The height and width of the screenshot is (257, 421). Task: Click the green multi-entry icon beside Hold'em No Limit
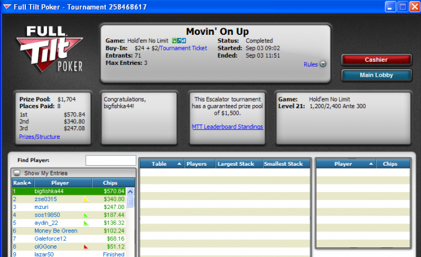click(174, 41)
